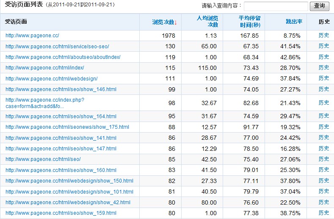This screenshot has height=219, width=334.
Task: Click the 42.86% bounce rate value
Action: click(x=290, y=57)
